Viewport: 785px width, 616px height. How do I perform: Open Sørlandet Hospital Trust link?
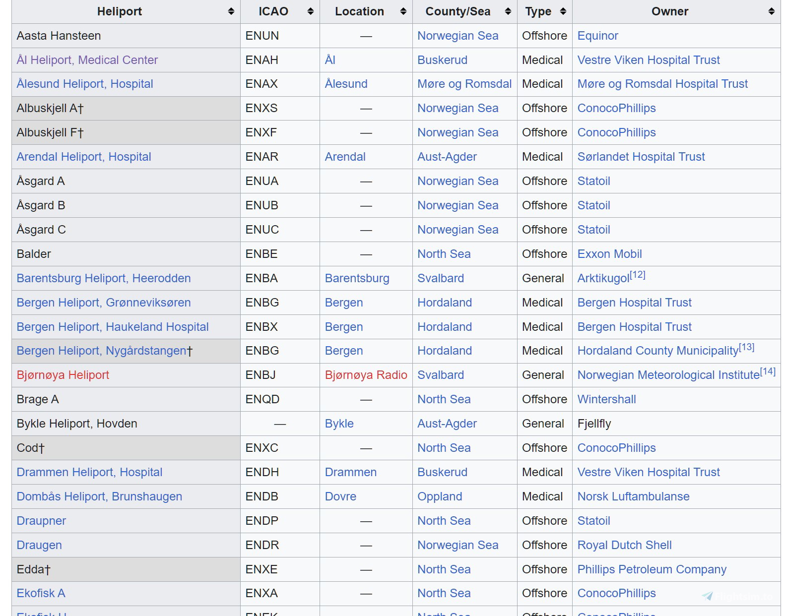coord(641,157)
